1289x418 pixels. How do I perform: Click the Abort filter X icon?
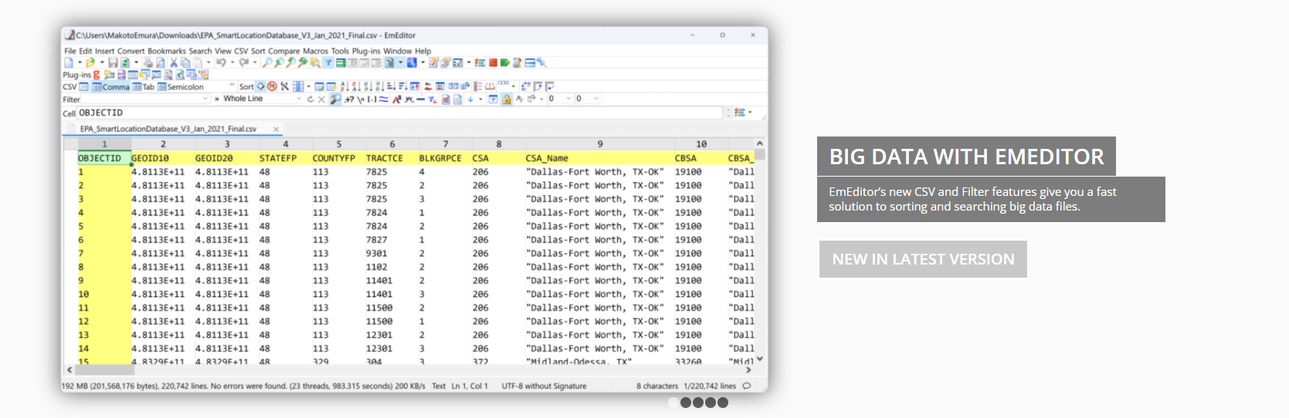pos(321,99)
